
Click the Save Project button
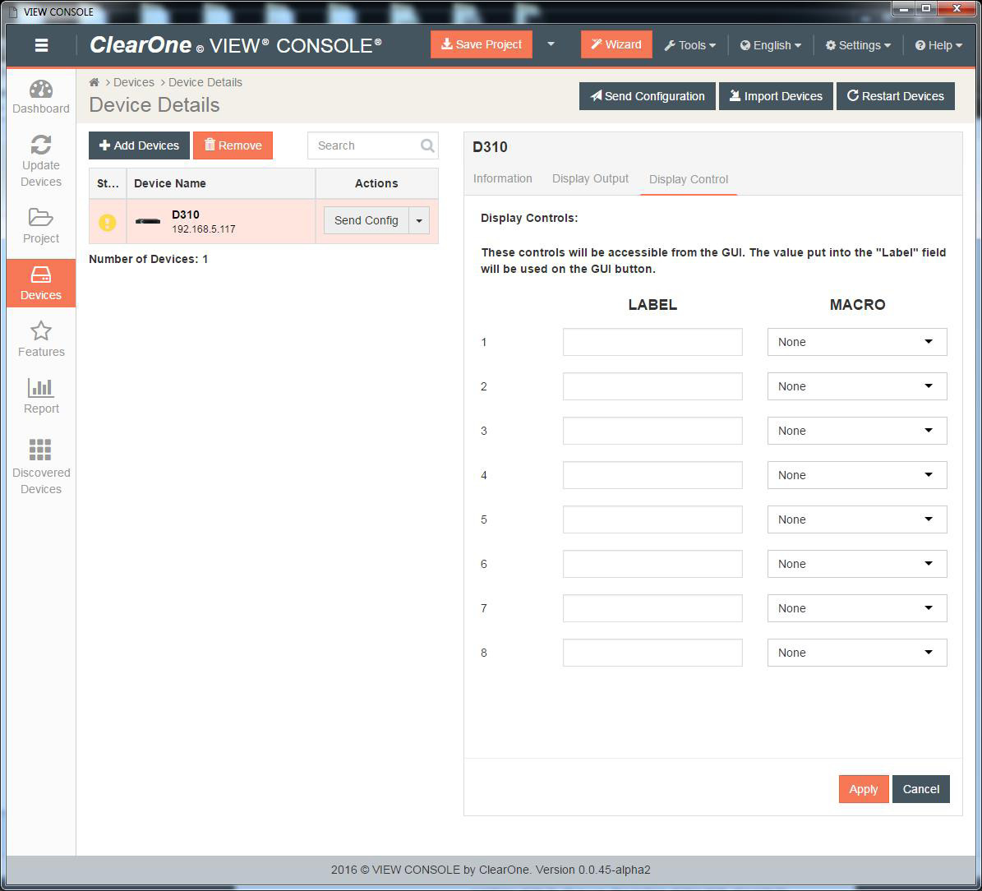click(x=481, y=44)
